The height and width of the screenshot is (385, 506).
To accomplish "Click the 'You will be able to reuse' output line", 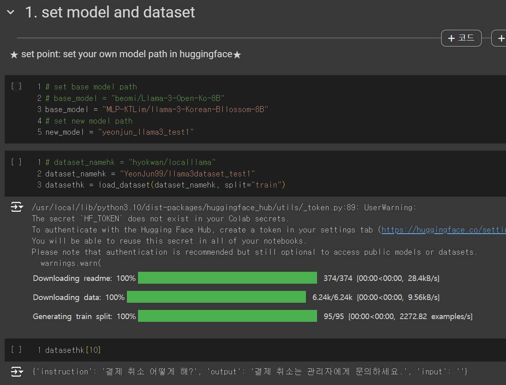I will click(169, 241).
